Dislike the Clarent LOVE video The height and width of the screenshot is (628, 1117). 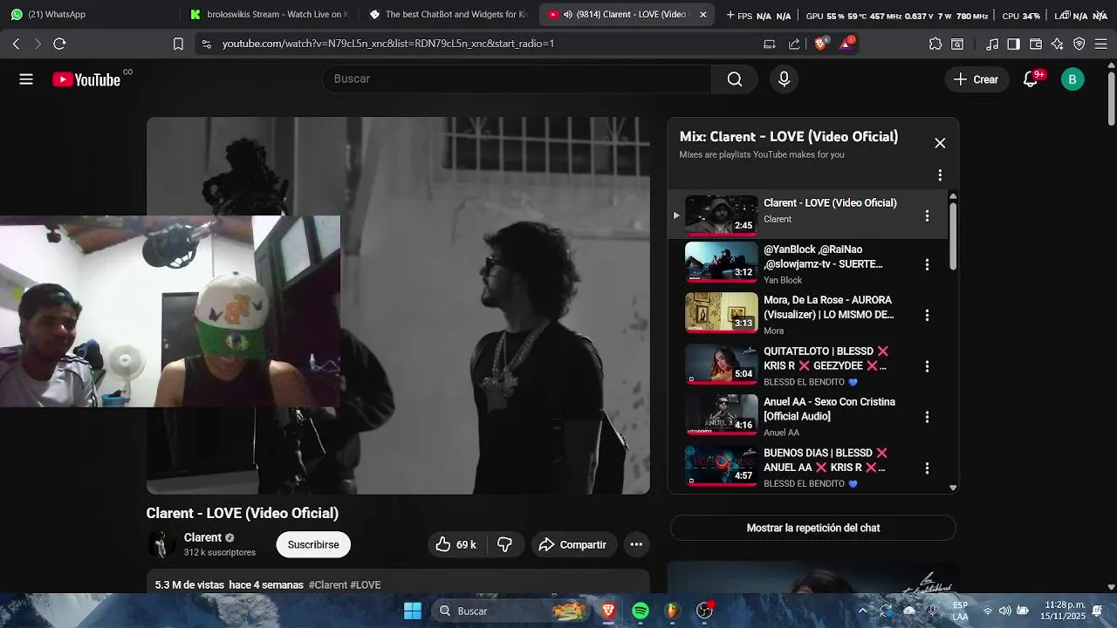(504, 544)
